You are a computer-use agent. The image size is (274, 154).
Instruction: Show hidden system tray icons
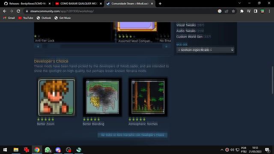click(222, 150)
